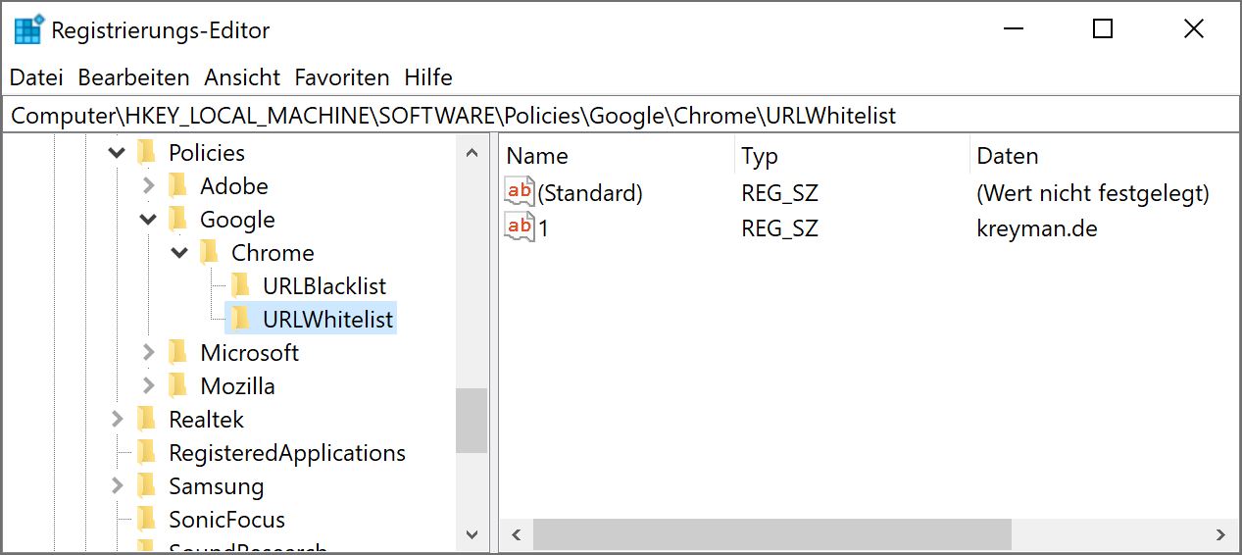Select the Realtek folder icon
Image resolution: width=1242 pixels, height=555 pixels.
pos(147,419)
